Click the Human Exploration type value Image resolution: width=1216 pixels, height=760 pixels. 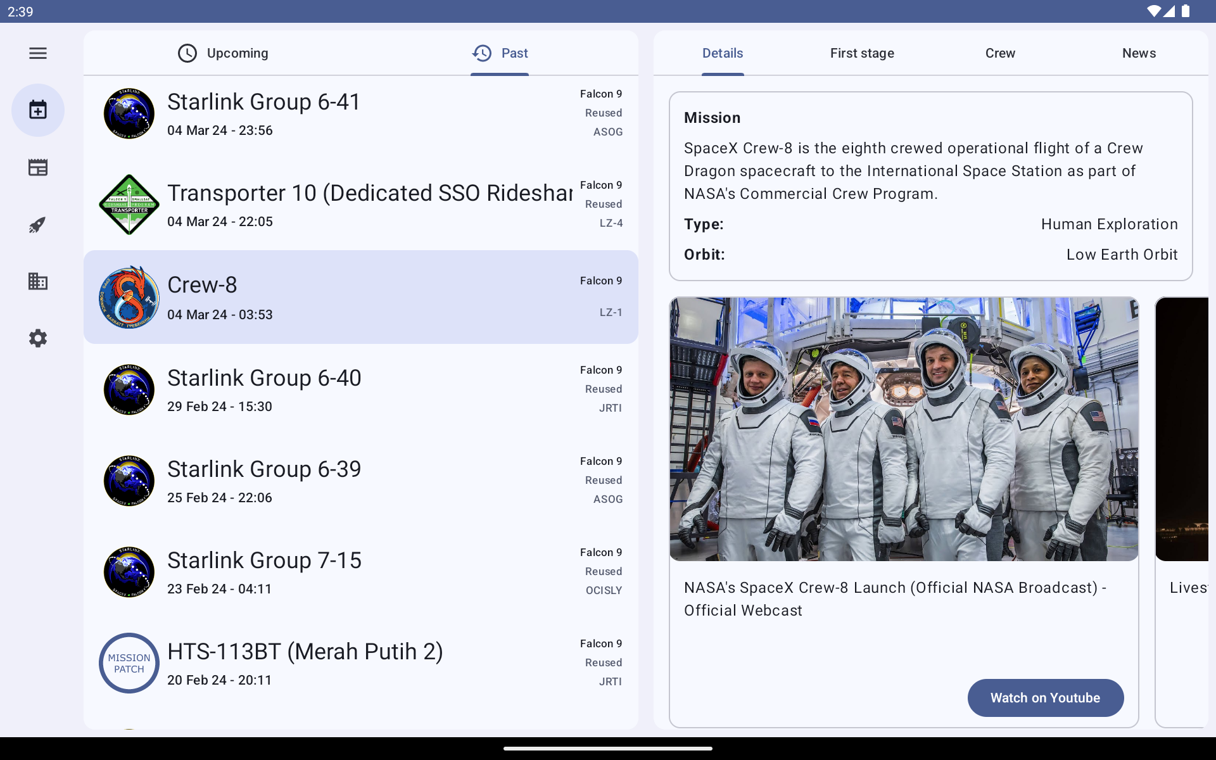pyautogui.click(x=1109, y=224)
